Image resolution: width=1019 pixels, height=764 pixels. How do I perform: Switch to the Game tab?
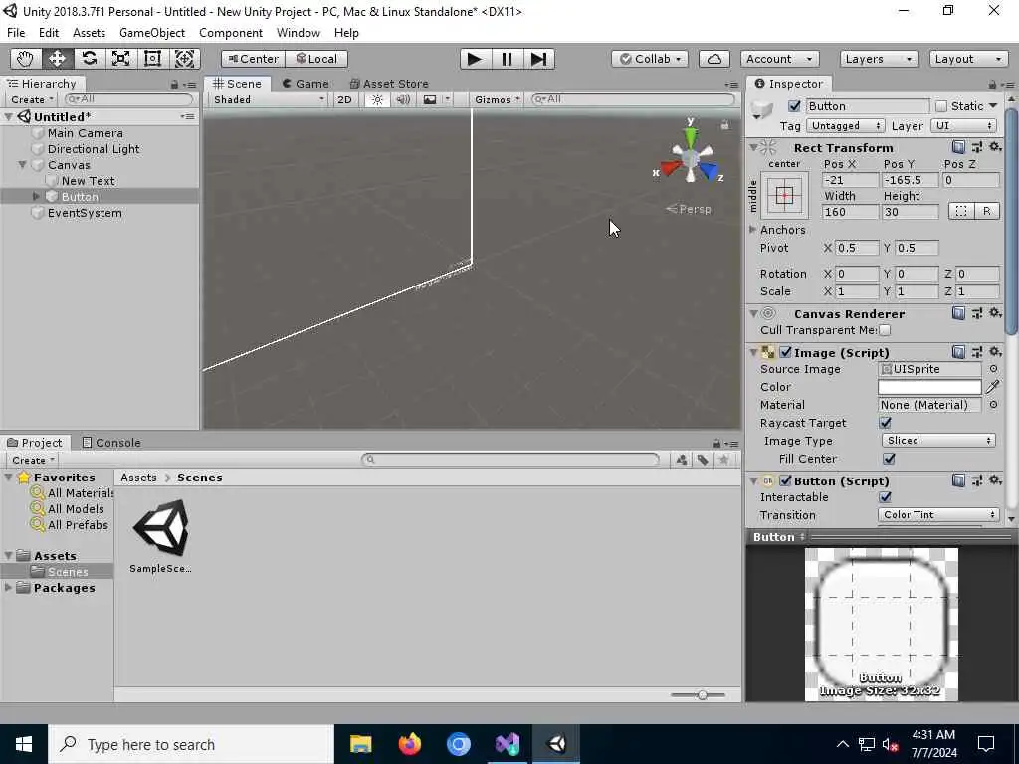306,84
